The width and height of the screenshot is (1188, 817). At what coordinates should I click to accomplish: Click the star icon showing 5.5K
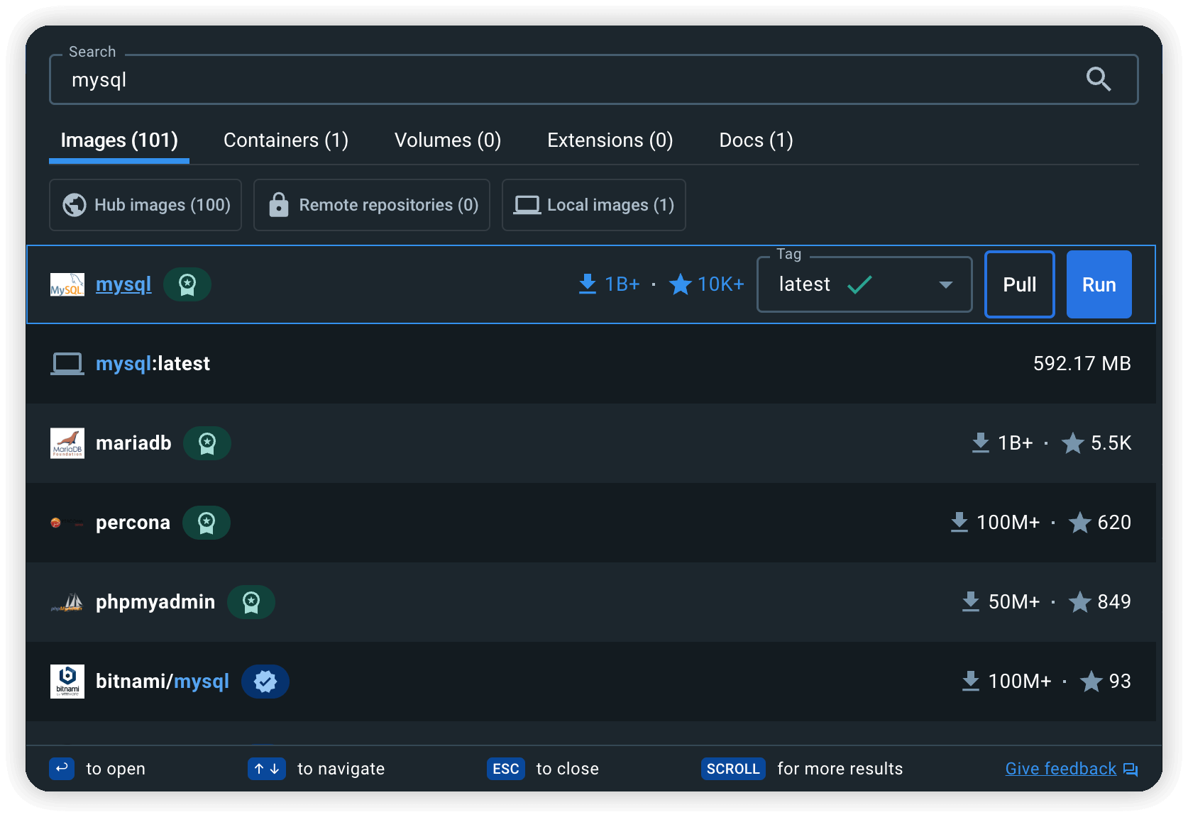[1073, 443]
